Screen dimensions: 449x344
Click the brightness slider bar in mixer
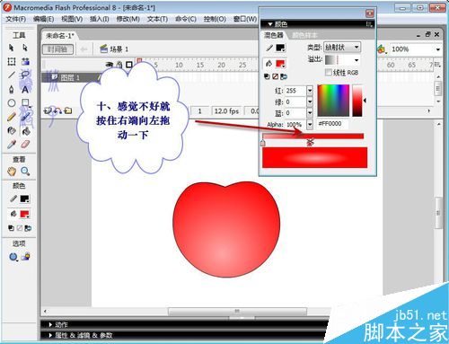tap(357, 101)
